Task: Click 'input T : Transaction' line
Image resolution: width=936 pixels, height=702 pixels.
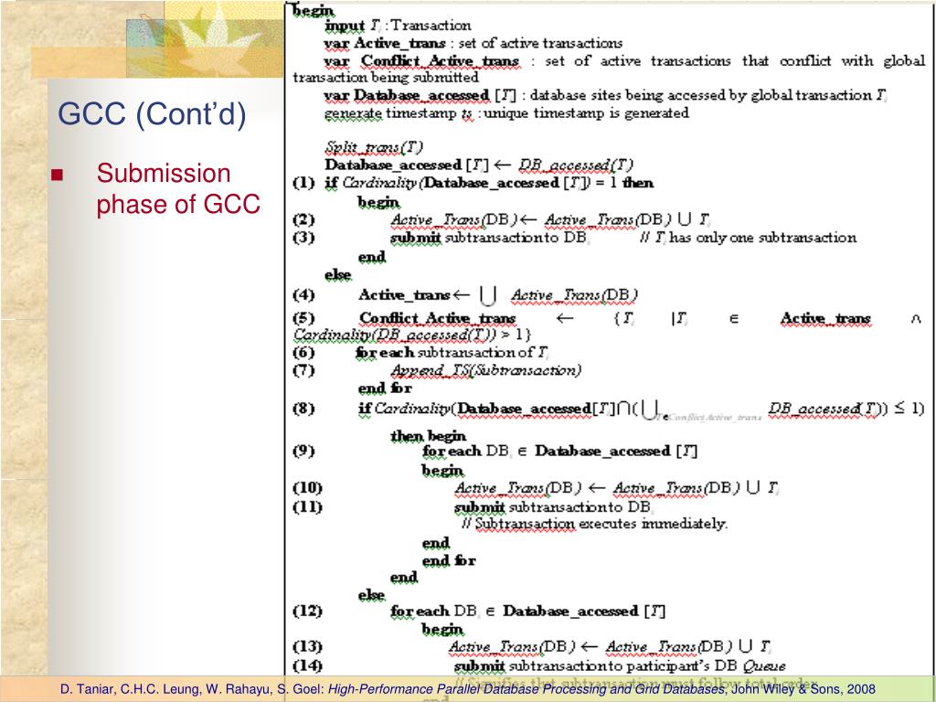Action: (x=398, y=26)
